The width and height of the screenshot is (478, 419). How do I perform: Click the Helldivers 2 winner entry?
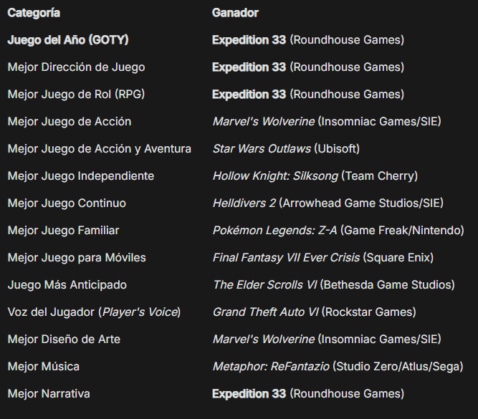tap(244, 203)
